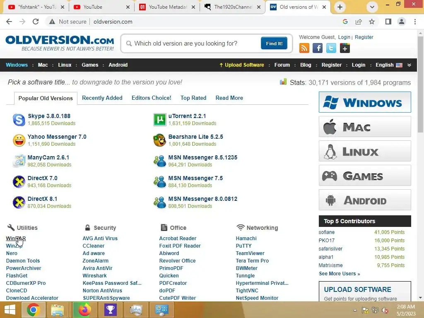Click the uTorrent green icon
The width and height of the screenshot is (424, 318).
(160, 120)
